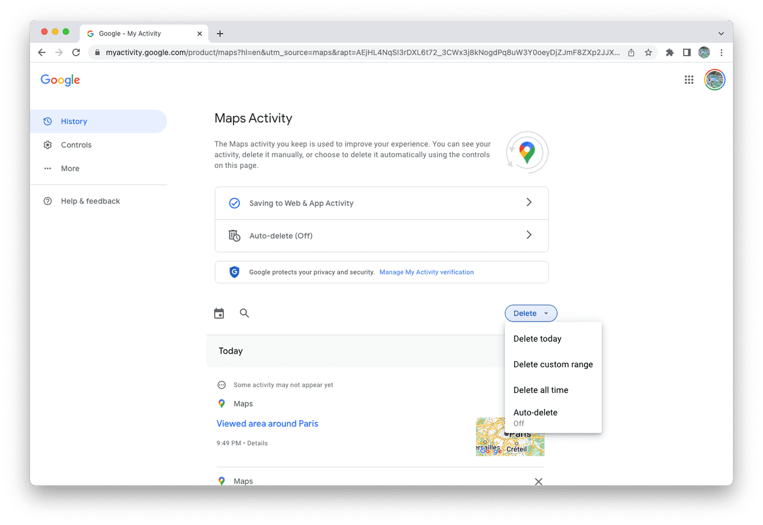Click the search activity magnifier icon

pyautogui.click(x=245, y=313)
